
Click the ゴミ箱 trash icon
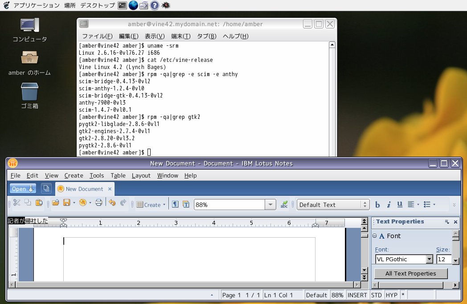(x=29, y=92)
